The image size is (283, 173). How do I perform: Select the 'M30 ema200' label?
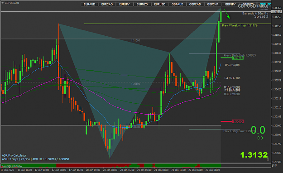pyautogui.click(x=232, y=94)
